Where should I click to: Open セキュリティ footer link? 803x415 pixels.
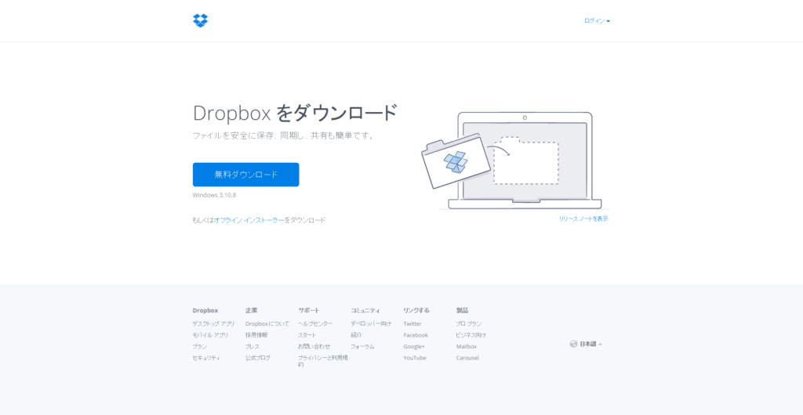coord(206,359)
